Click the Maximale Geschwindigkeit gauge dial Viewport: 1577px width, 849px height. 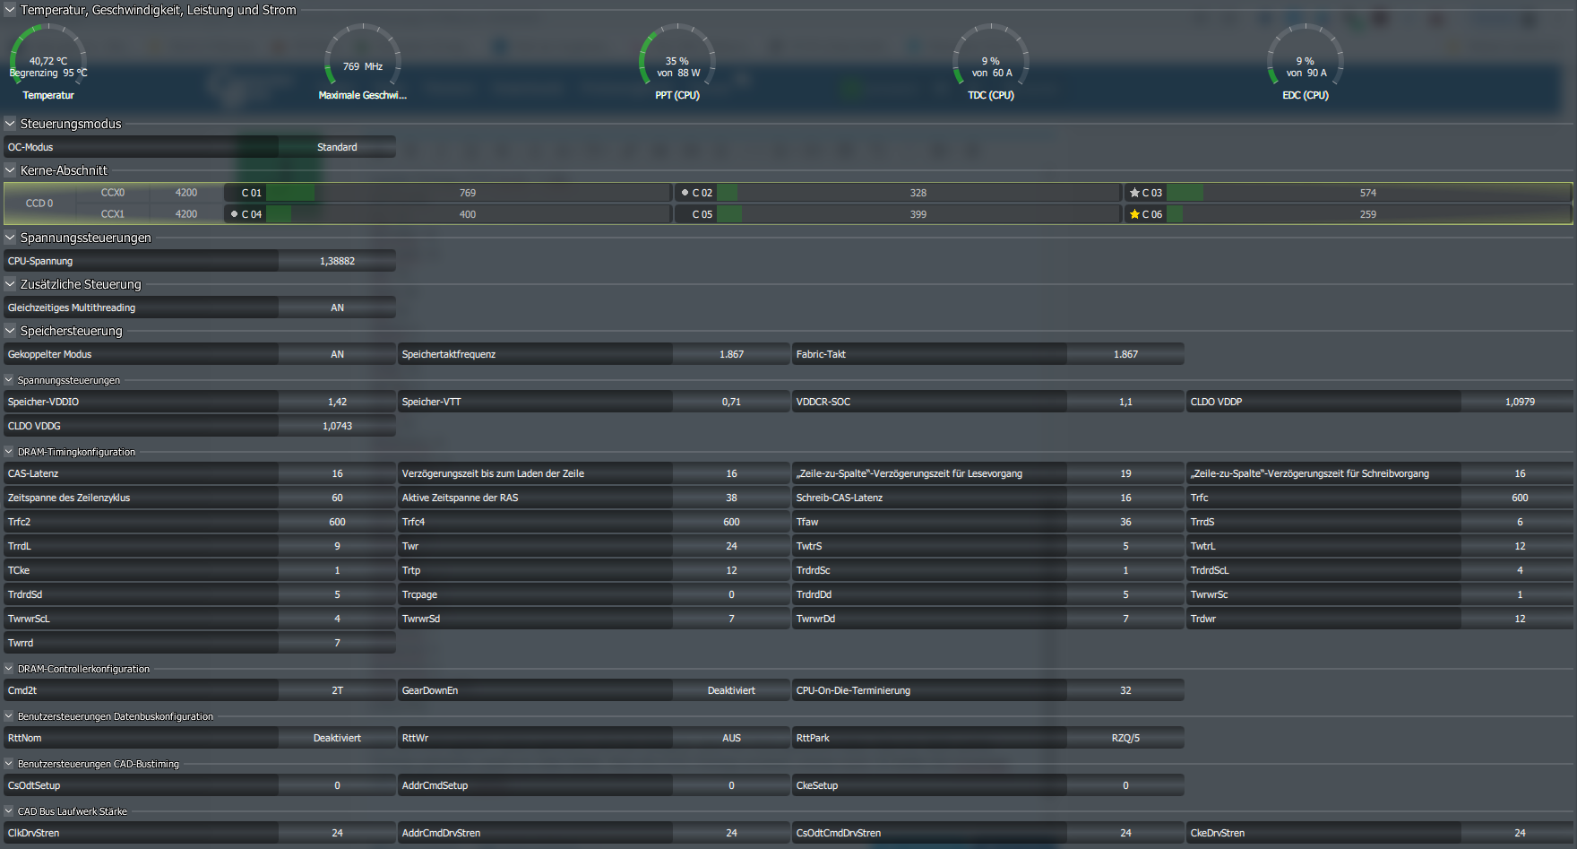coord(363,55)
